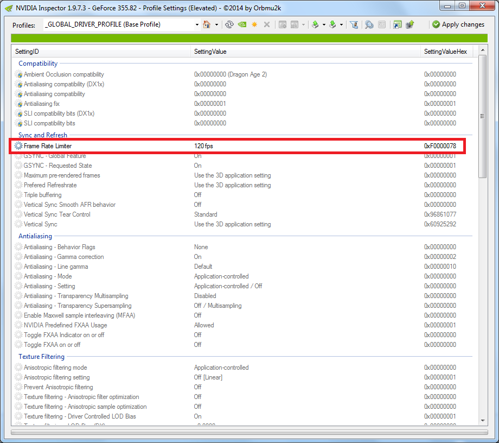The image size is (499, 443).
Task: Select the Enable Maxwell sample interleaving (MFAA) setting
Action: click(80, 315)
